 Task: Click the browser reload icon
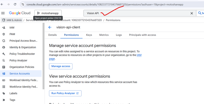click(x=15, y=4)
